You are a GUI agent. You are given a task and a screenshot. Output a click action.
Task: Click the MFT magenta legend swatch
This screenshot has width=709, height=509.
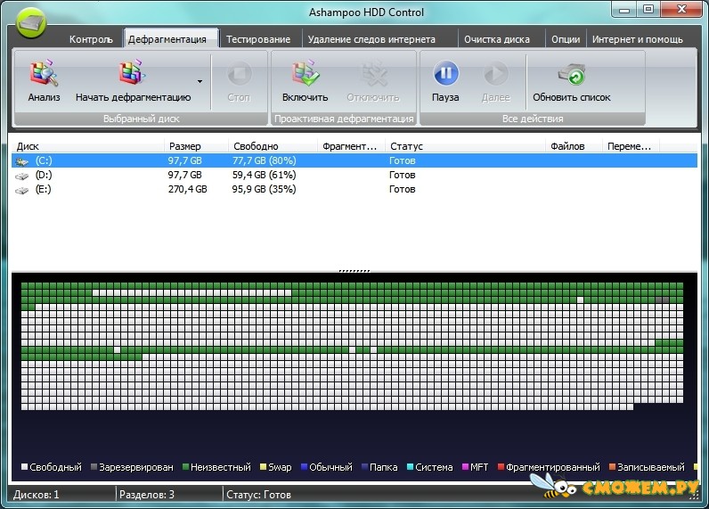[x=465, y=466]
